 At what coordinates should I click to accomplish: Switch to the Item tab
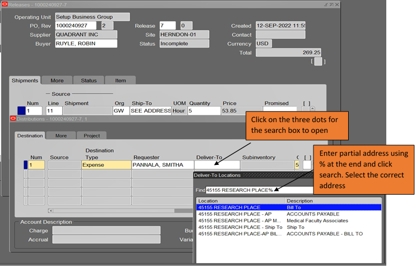121,80
